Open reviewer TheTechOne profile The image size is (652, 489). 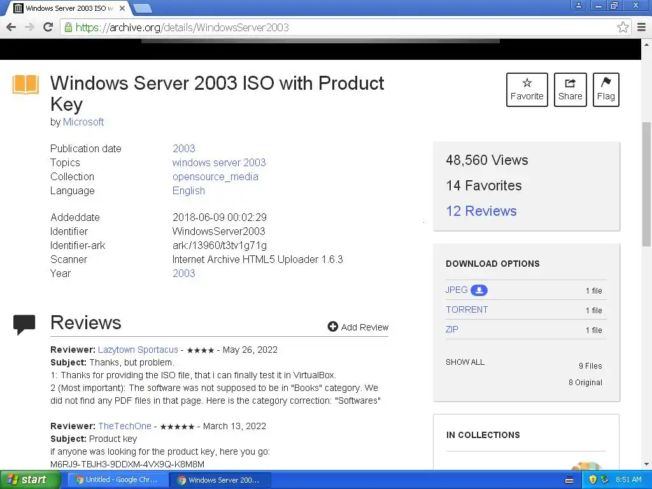125,426
